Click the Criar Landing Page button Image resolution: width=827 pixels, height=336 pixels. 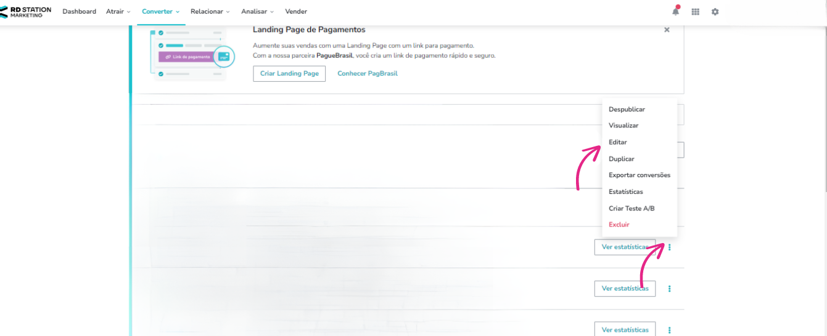coord(289,73)
